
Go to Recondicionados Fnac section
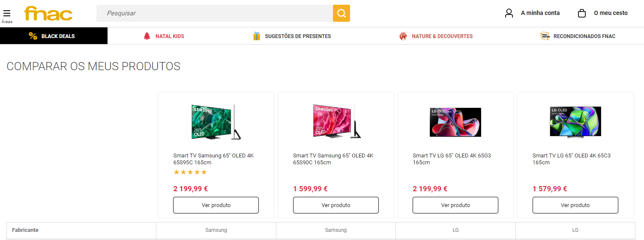coord(584,36)
